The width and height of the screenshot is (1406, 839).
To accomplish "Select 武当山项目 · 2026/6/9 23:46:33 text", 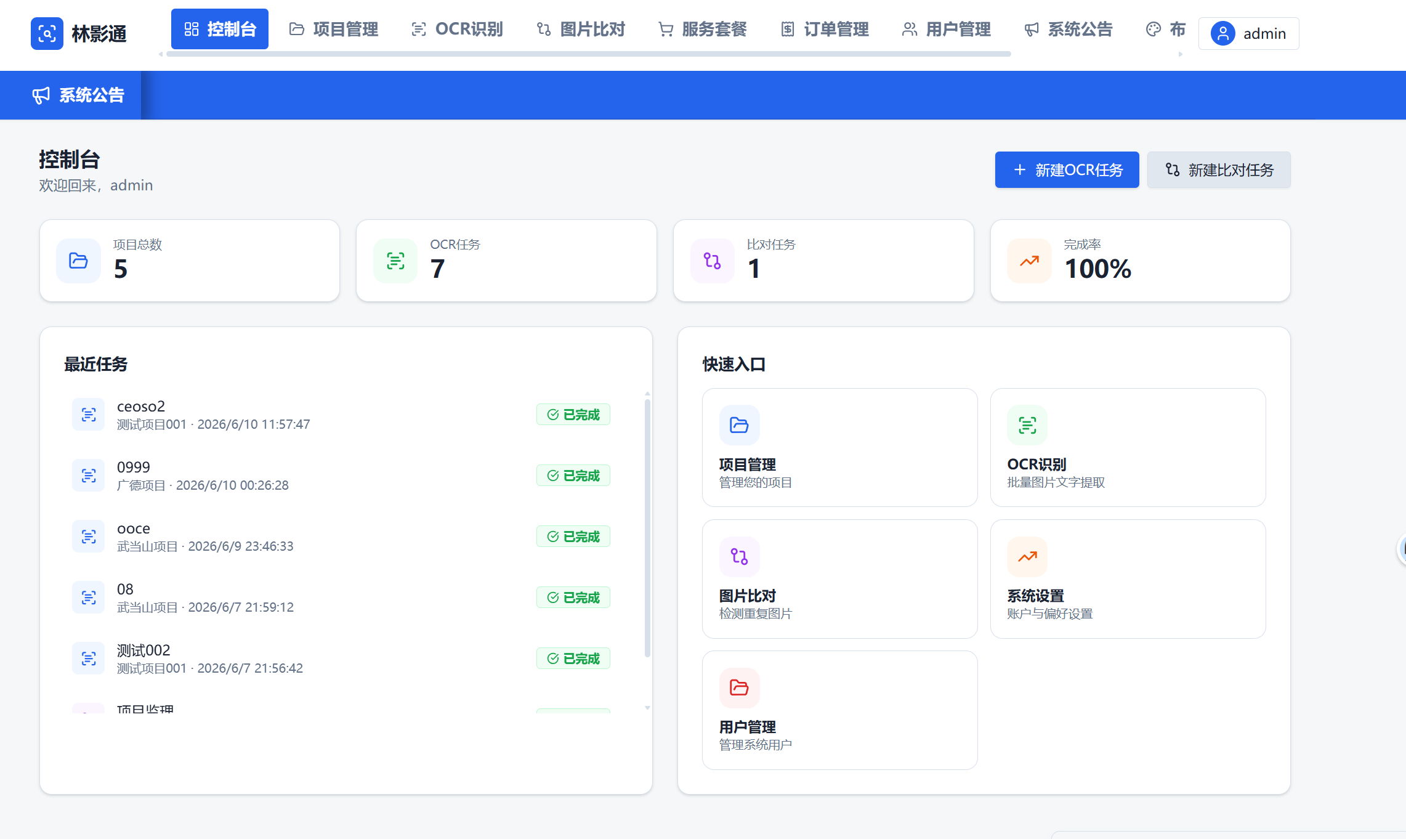I will [205, 546].
